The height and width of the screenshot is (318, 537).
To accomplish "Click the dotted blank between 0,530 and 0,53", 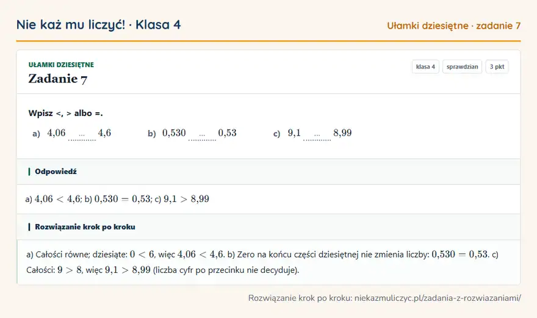I will (x=202, y=136).
